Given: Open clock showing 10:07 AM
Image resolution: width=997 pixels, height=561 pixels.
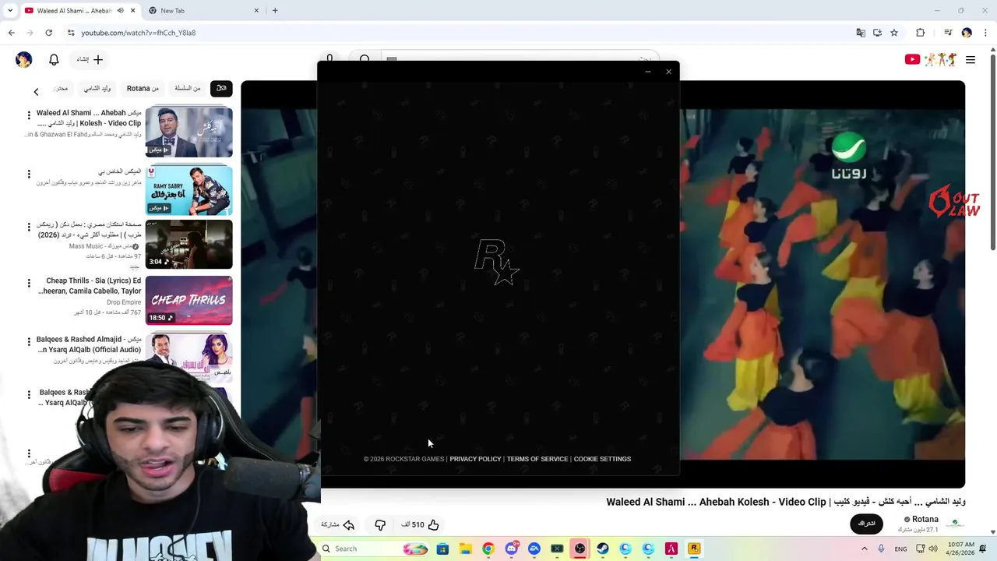Looking at the screenshot, I should (x=962, y=549).
